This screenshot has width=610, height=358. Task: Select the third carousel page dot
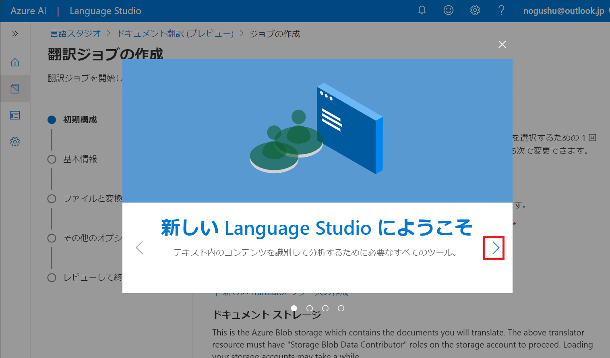pos(325,308)
